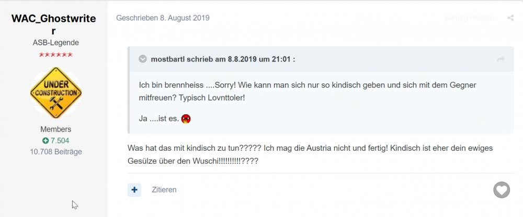The width and height of the screenshot is (523, 217).
Task: Click the Under Construction avatar image
Action: (56, 92)
